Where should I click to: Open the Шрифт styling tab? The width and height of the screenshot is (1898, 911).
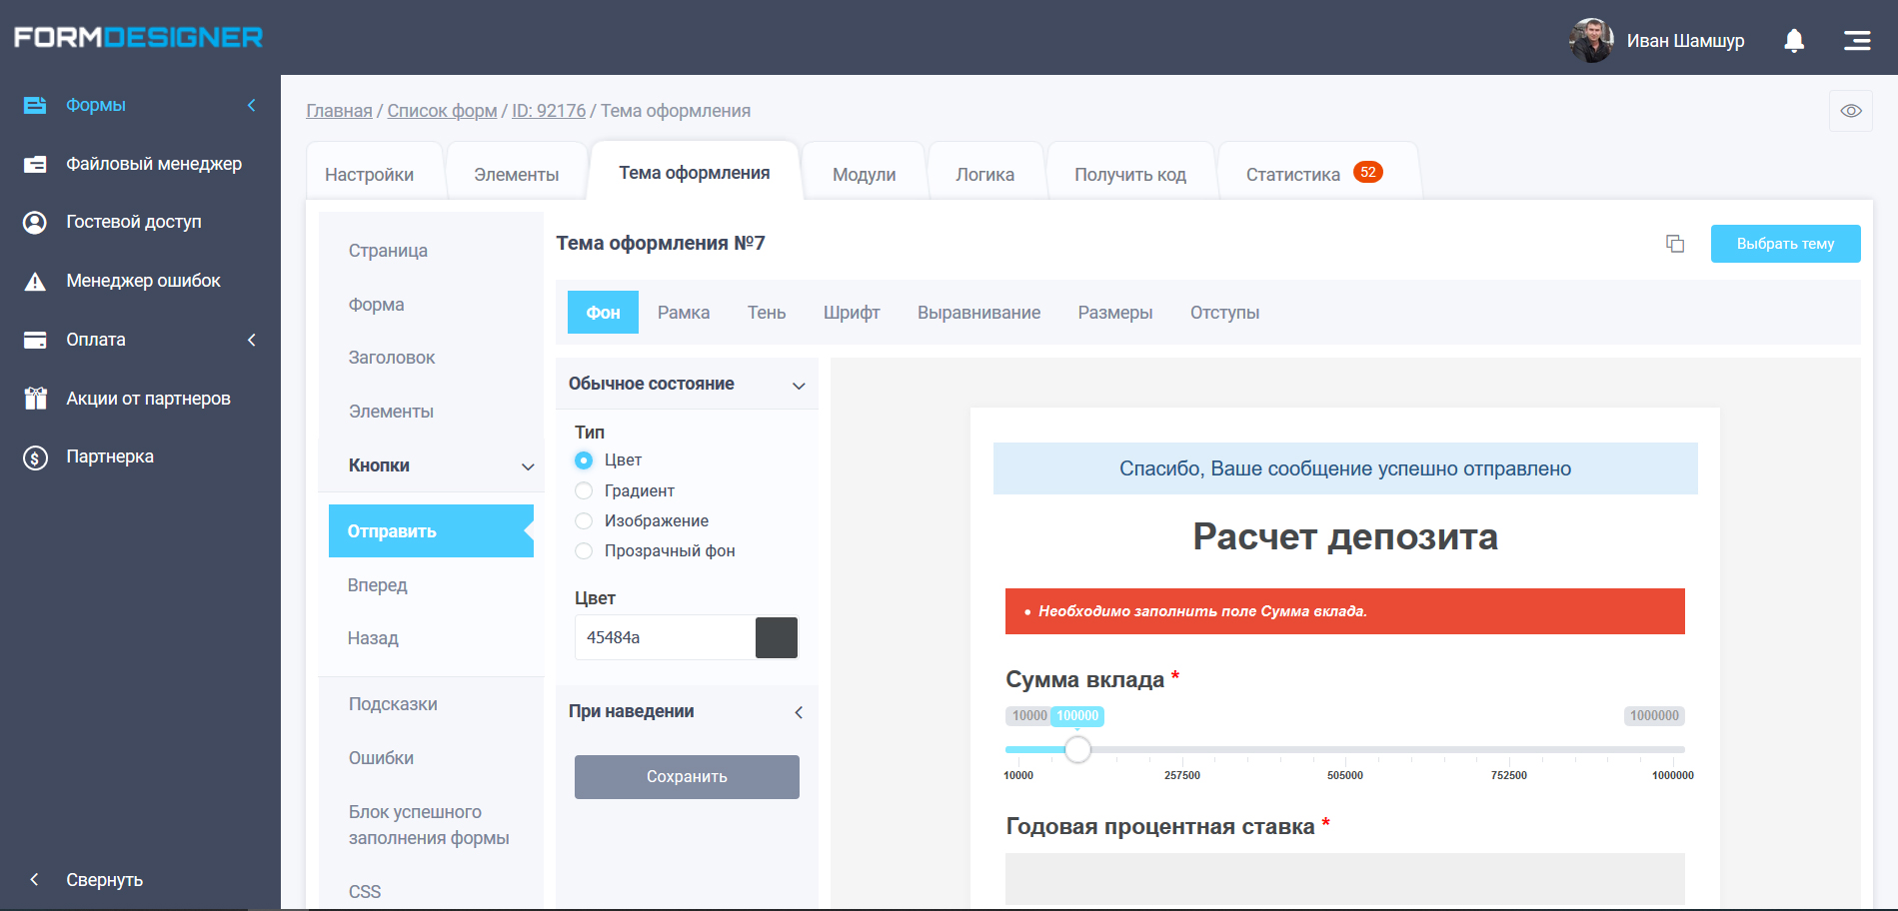(x=851, y=312)
